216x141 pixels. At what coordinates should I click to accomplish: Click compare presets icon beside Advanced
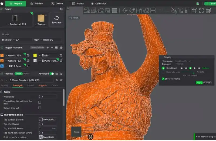pyautogui.click(x=61, y=74)
